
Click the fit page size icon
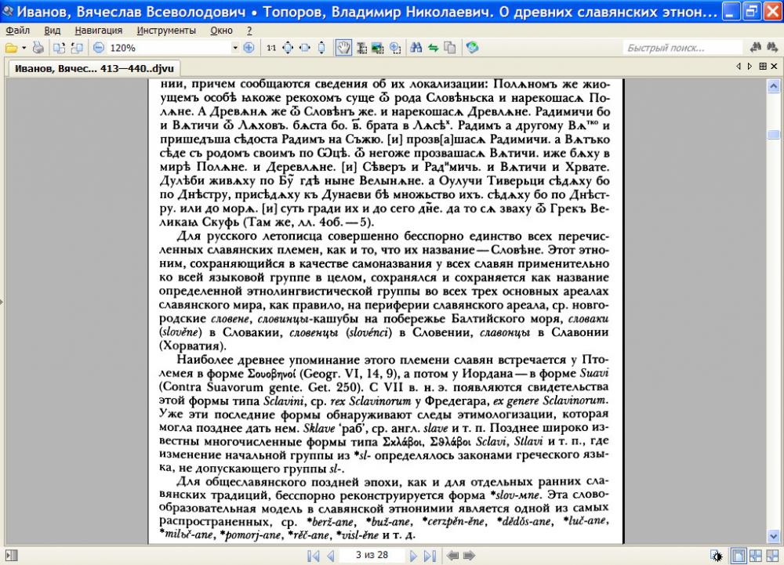[287, 48]
